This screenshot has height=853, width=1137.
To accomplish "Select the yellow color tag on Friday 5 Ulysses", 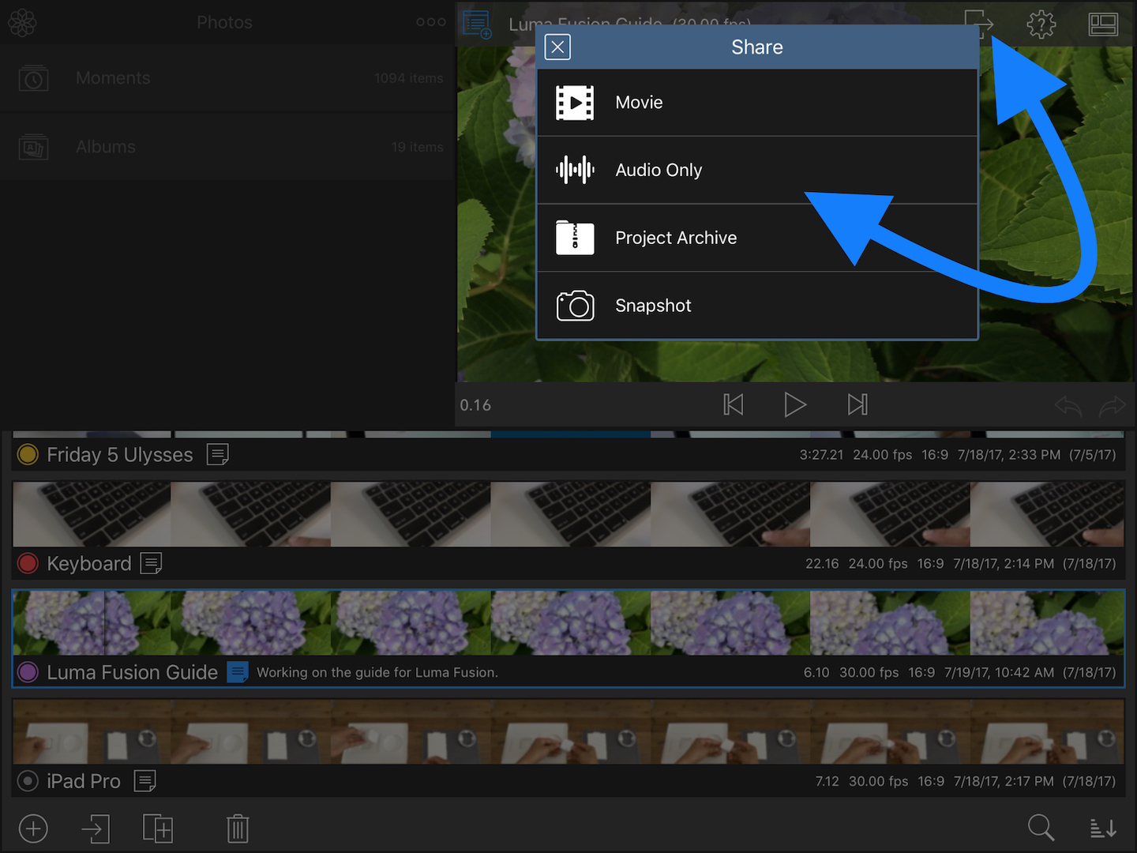I will point(28,455).
